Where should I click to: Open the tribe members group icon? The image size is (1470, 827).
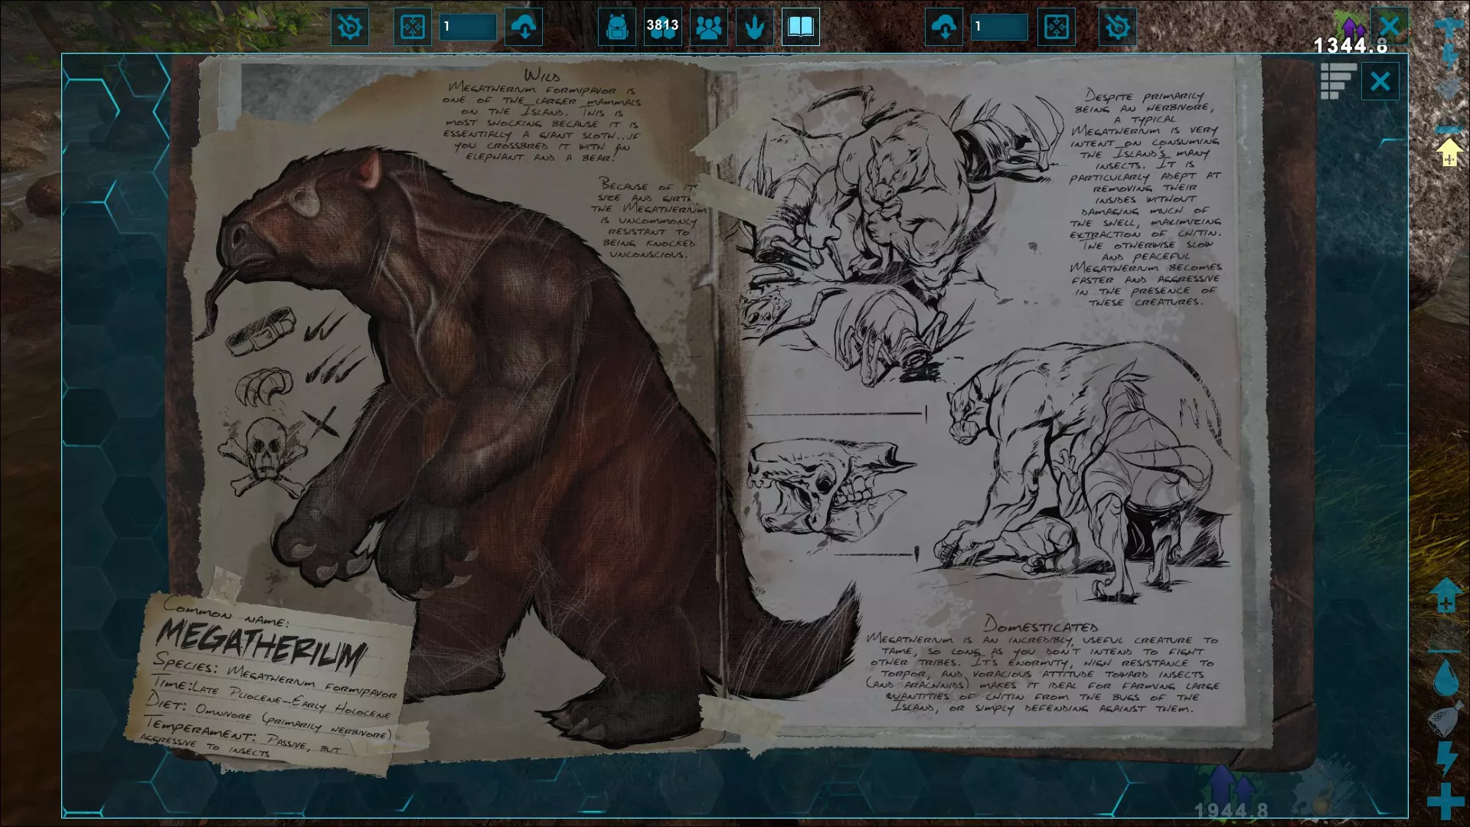tap(709, 28)
